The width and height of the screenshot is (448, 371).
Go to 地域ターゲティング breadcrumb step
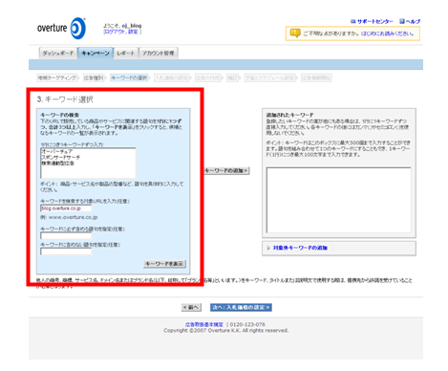coord(57,77)
